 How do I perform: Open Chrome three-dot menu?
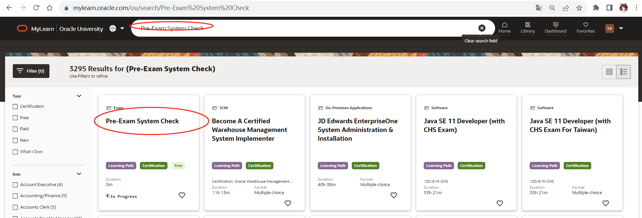coord(636,8)
